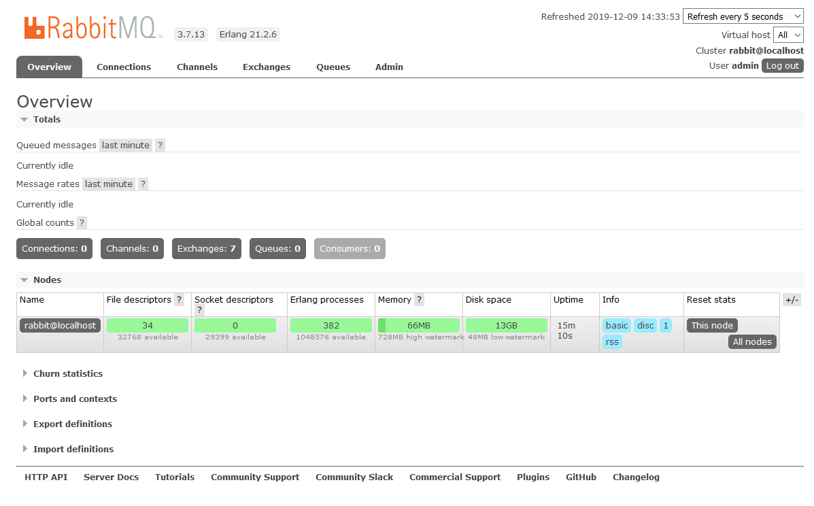
Task: Open help for Global counts
Action: tap(82, 222)
